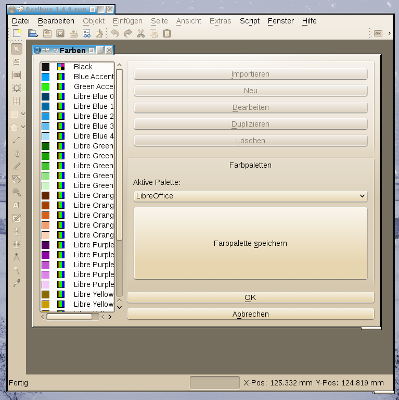Select the Bezier pen tool
Image resolution: width=399 pixels, height=400 pixels.
17,153
